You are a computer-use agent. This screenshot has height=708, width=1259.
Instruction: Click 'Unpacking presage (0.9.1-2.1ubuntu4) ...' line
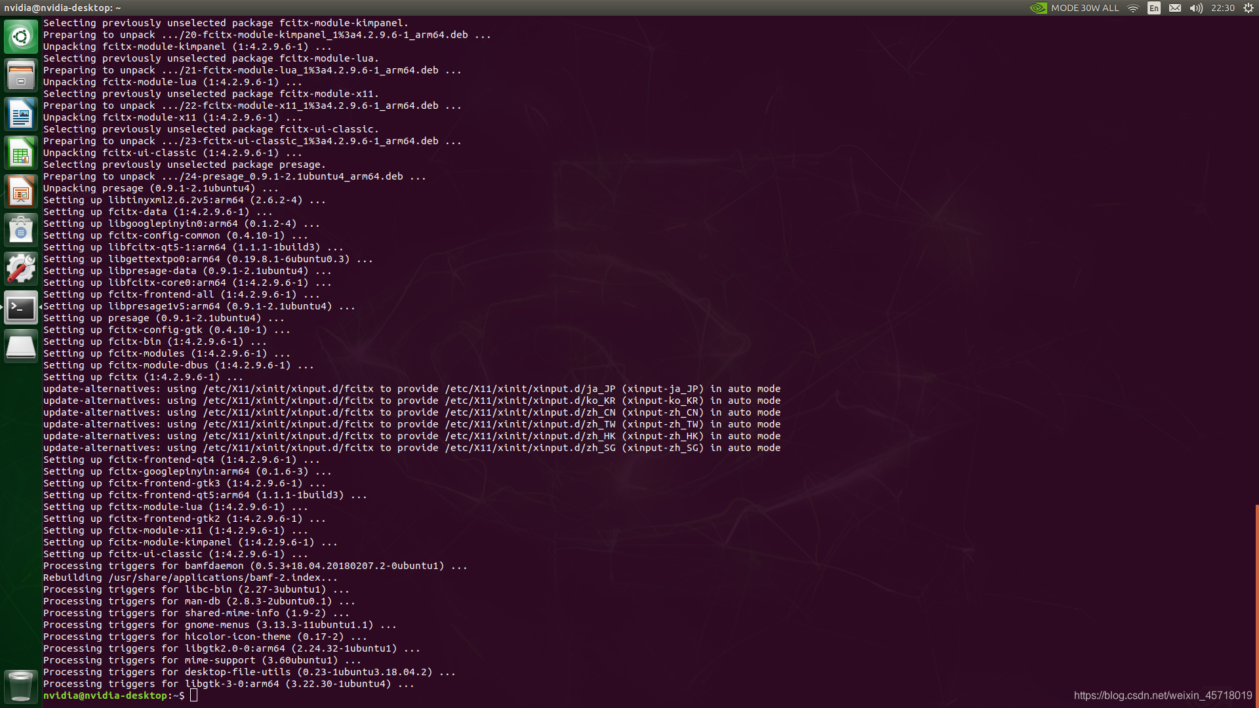tap(161, 188)
